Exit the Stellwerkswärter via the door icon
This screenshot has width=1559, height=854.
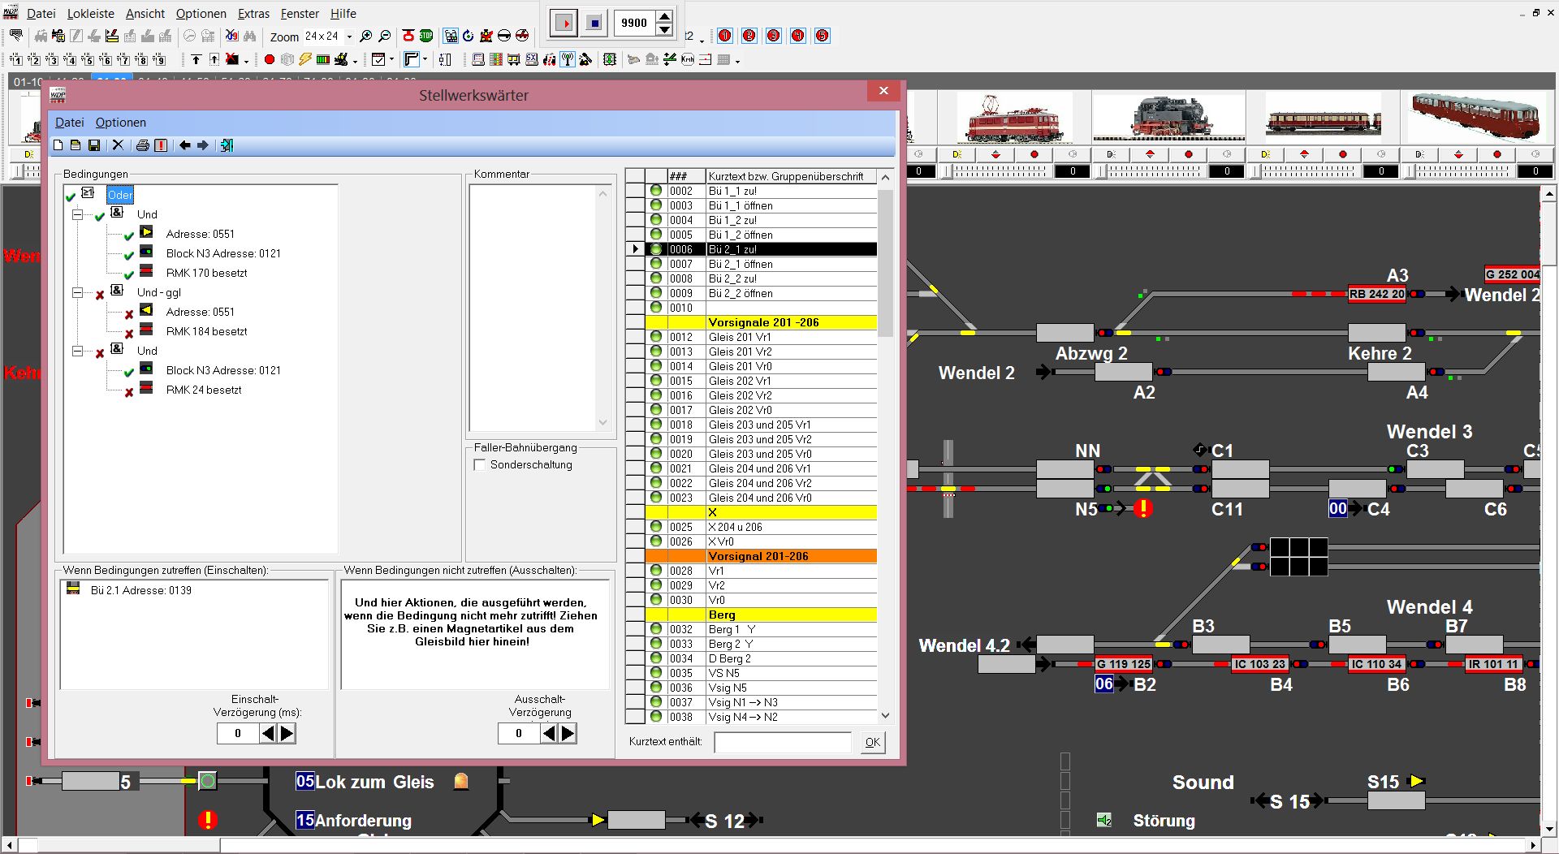click(227, 145)
